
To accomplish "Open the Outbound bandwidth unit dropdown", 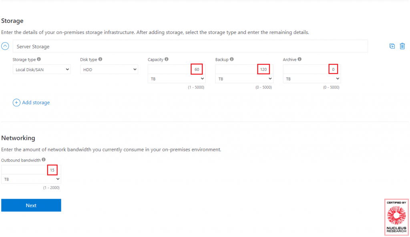I will pos(31,179).
